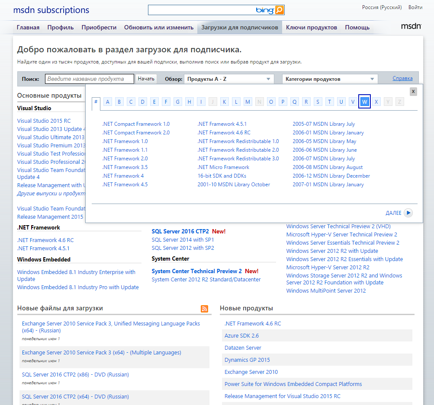Viewport: 434px width, 405px height.
Task: Select letter W in the alphabet index
Action: 364,102
